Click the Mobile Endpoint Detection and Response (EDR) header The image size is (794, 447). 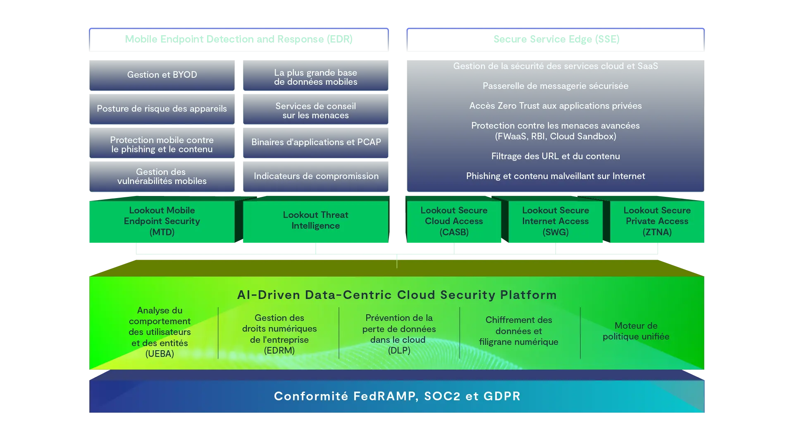[239, 39]
